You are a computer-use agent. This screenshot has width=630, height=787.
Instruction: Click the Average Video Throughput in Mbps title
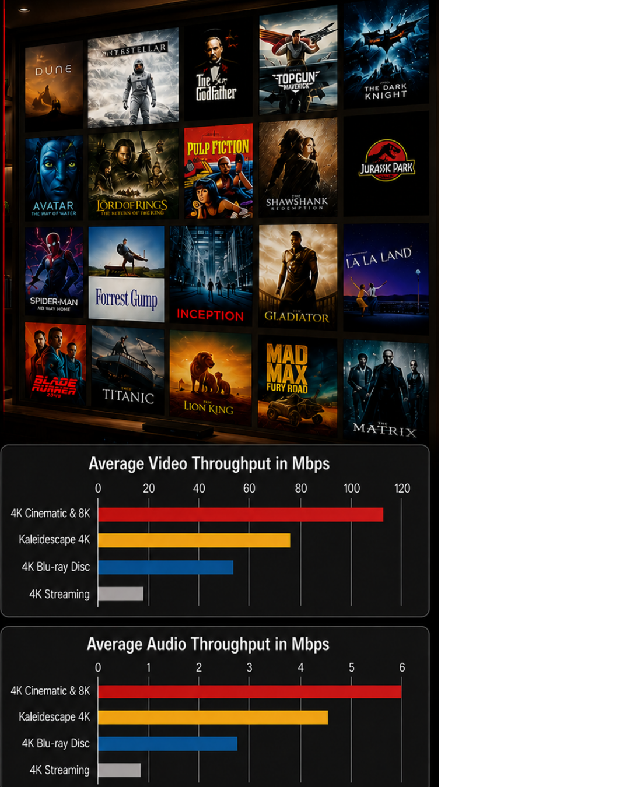(x=209, y=464)
